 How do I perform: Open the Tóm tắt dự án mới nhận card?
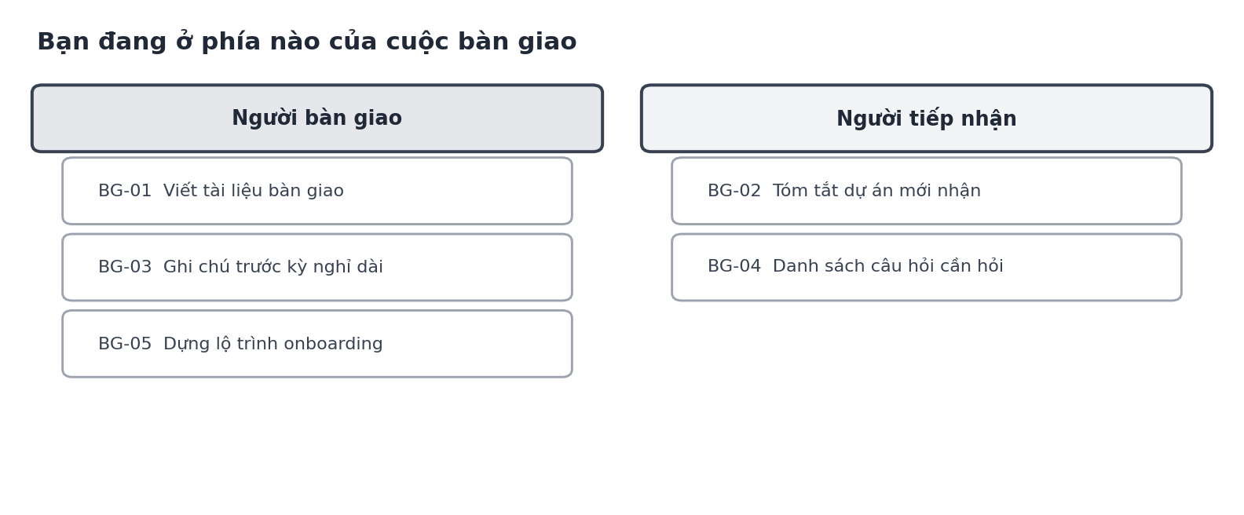[927, 191]
